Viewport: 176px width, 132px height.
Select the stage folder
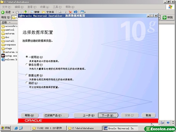(x=7, y=48)
